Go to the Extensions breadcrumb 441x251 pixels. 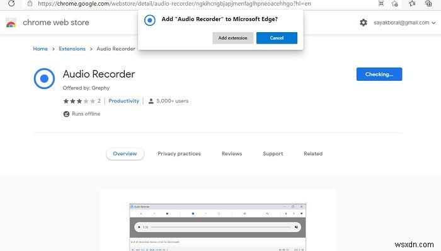[x=72, y=49]
